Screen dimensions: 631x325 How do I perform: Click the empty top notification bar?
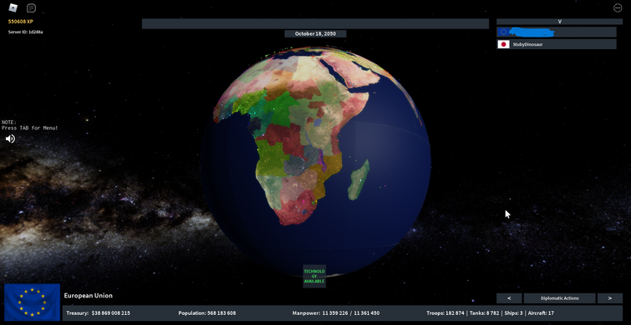pyautogui.click(x=316, y=23)
